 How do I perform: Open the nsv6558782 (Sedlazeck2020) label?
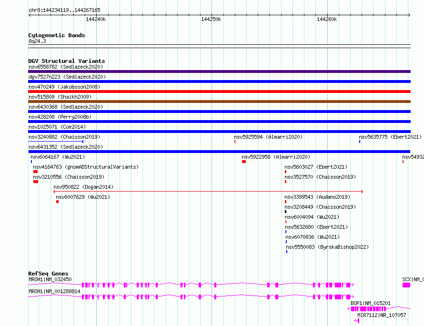pyautogui.click(x=66, y=67)
